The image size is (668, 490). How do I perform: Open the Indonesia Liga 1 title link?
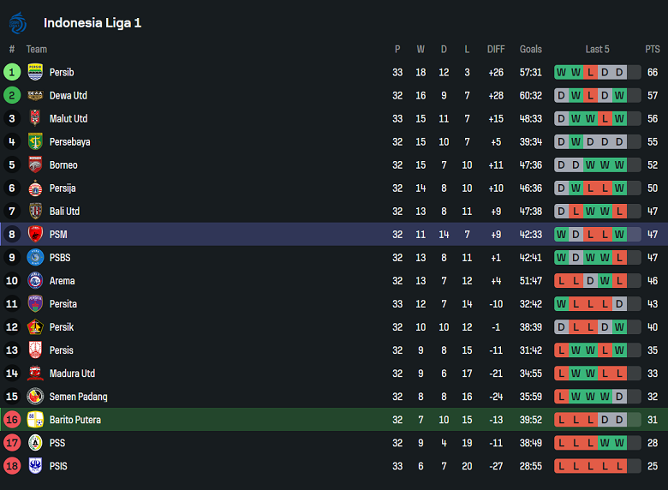pos(92,23)
